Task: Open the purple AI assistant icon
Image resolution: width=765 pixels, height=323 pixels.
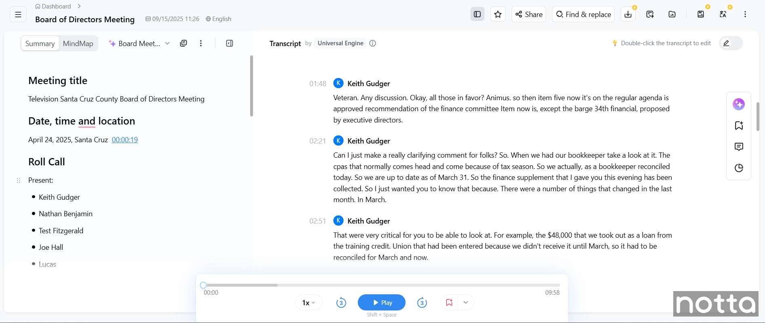Action: 738,104
